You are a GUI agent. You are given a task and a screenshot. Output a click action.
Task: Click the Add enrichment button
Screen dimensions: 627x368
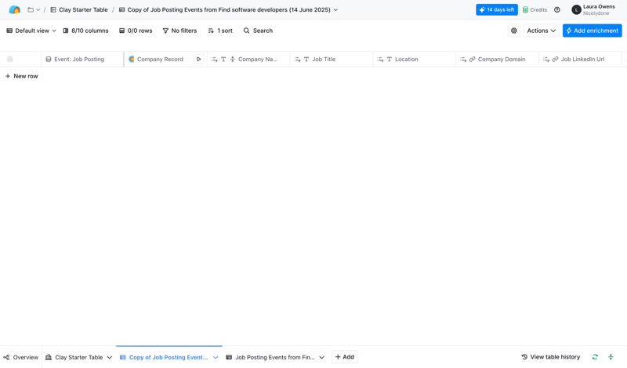click(x=593, y=31)
